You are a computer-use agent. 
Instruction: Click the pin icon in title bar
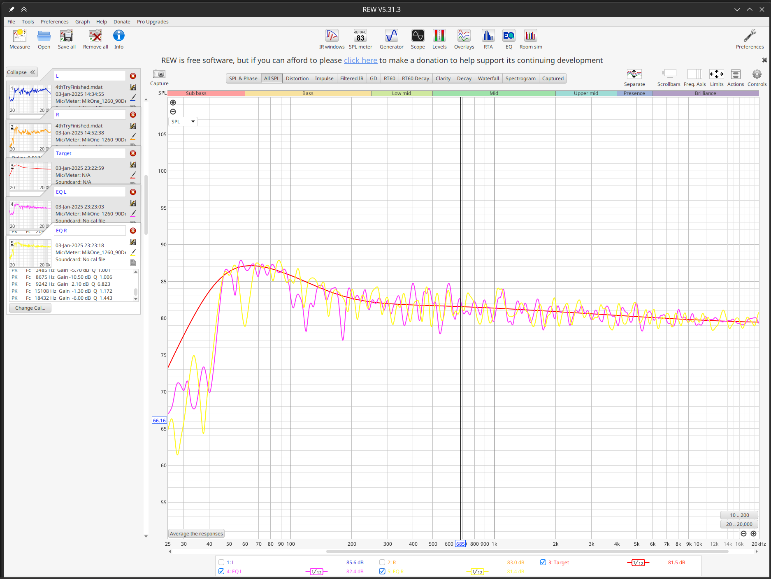[12, 9]
